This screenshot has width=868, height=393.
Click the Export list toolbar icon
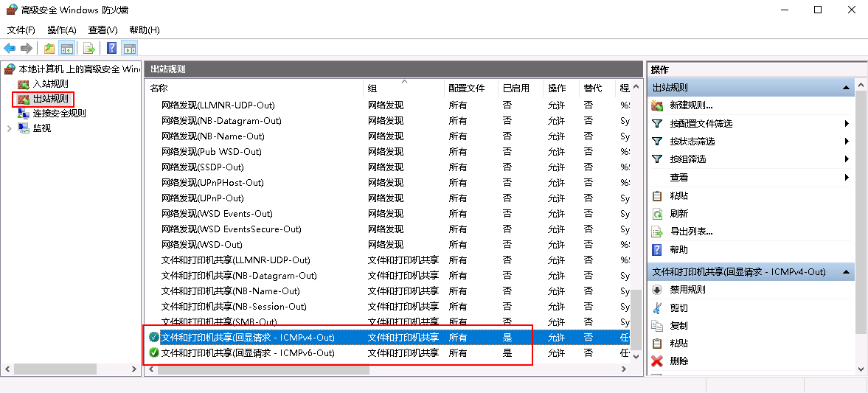pos(89,48)
